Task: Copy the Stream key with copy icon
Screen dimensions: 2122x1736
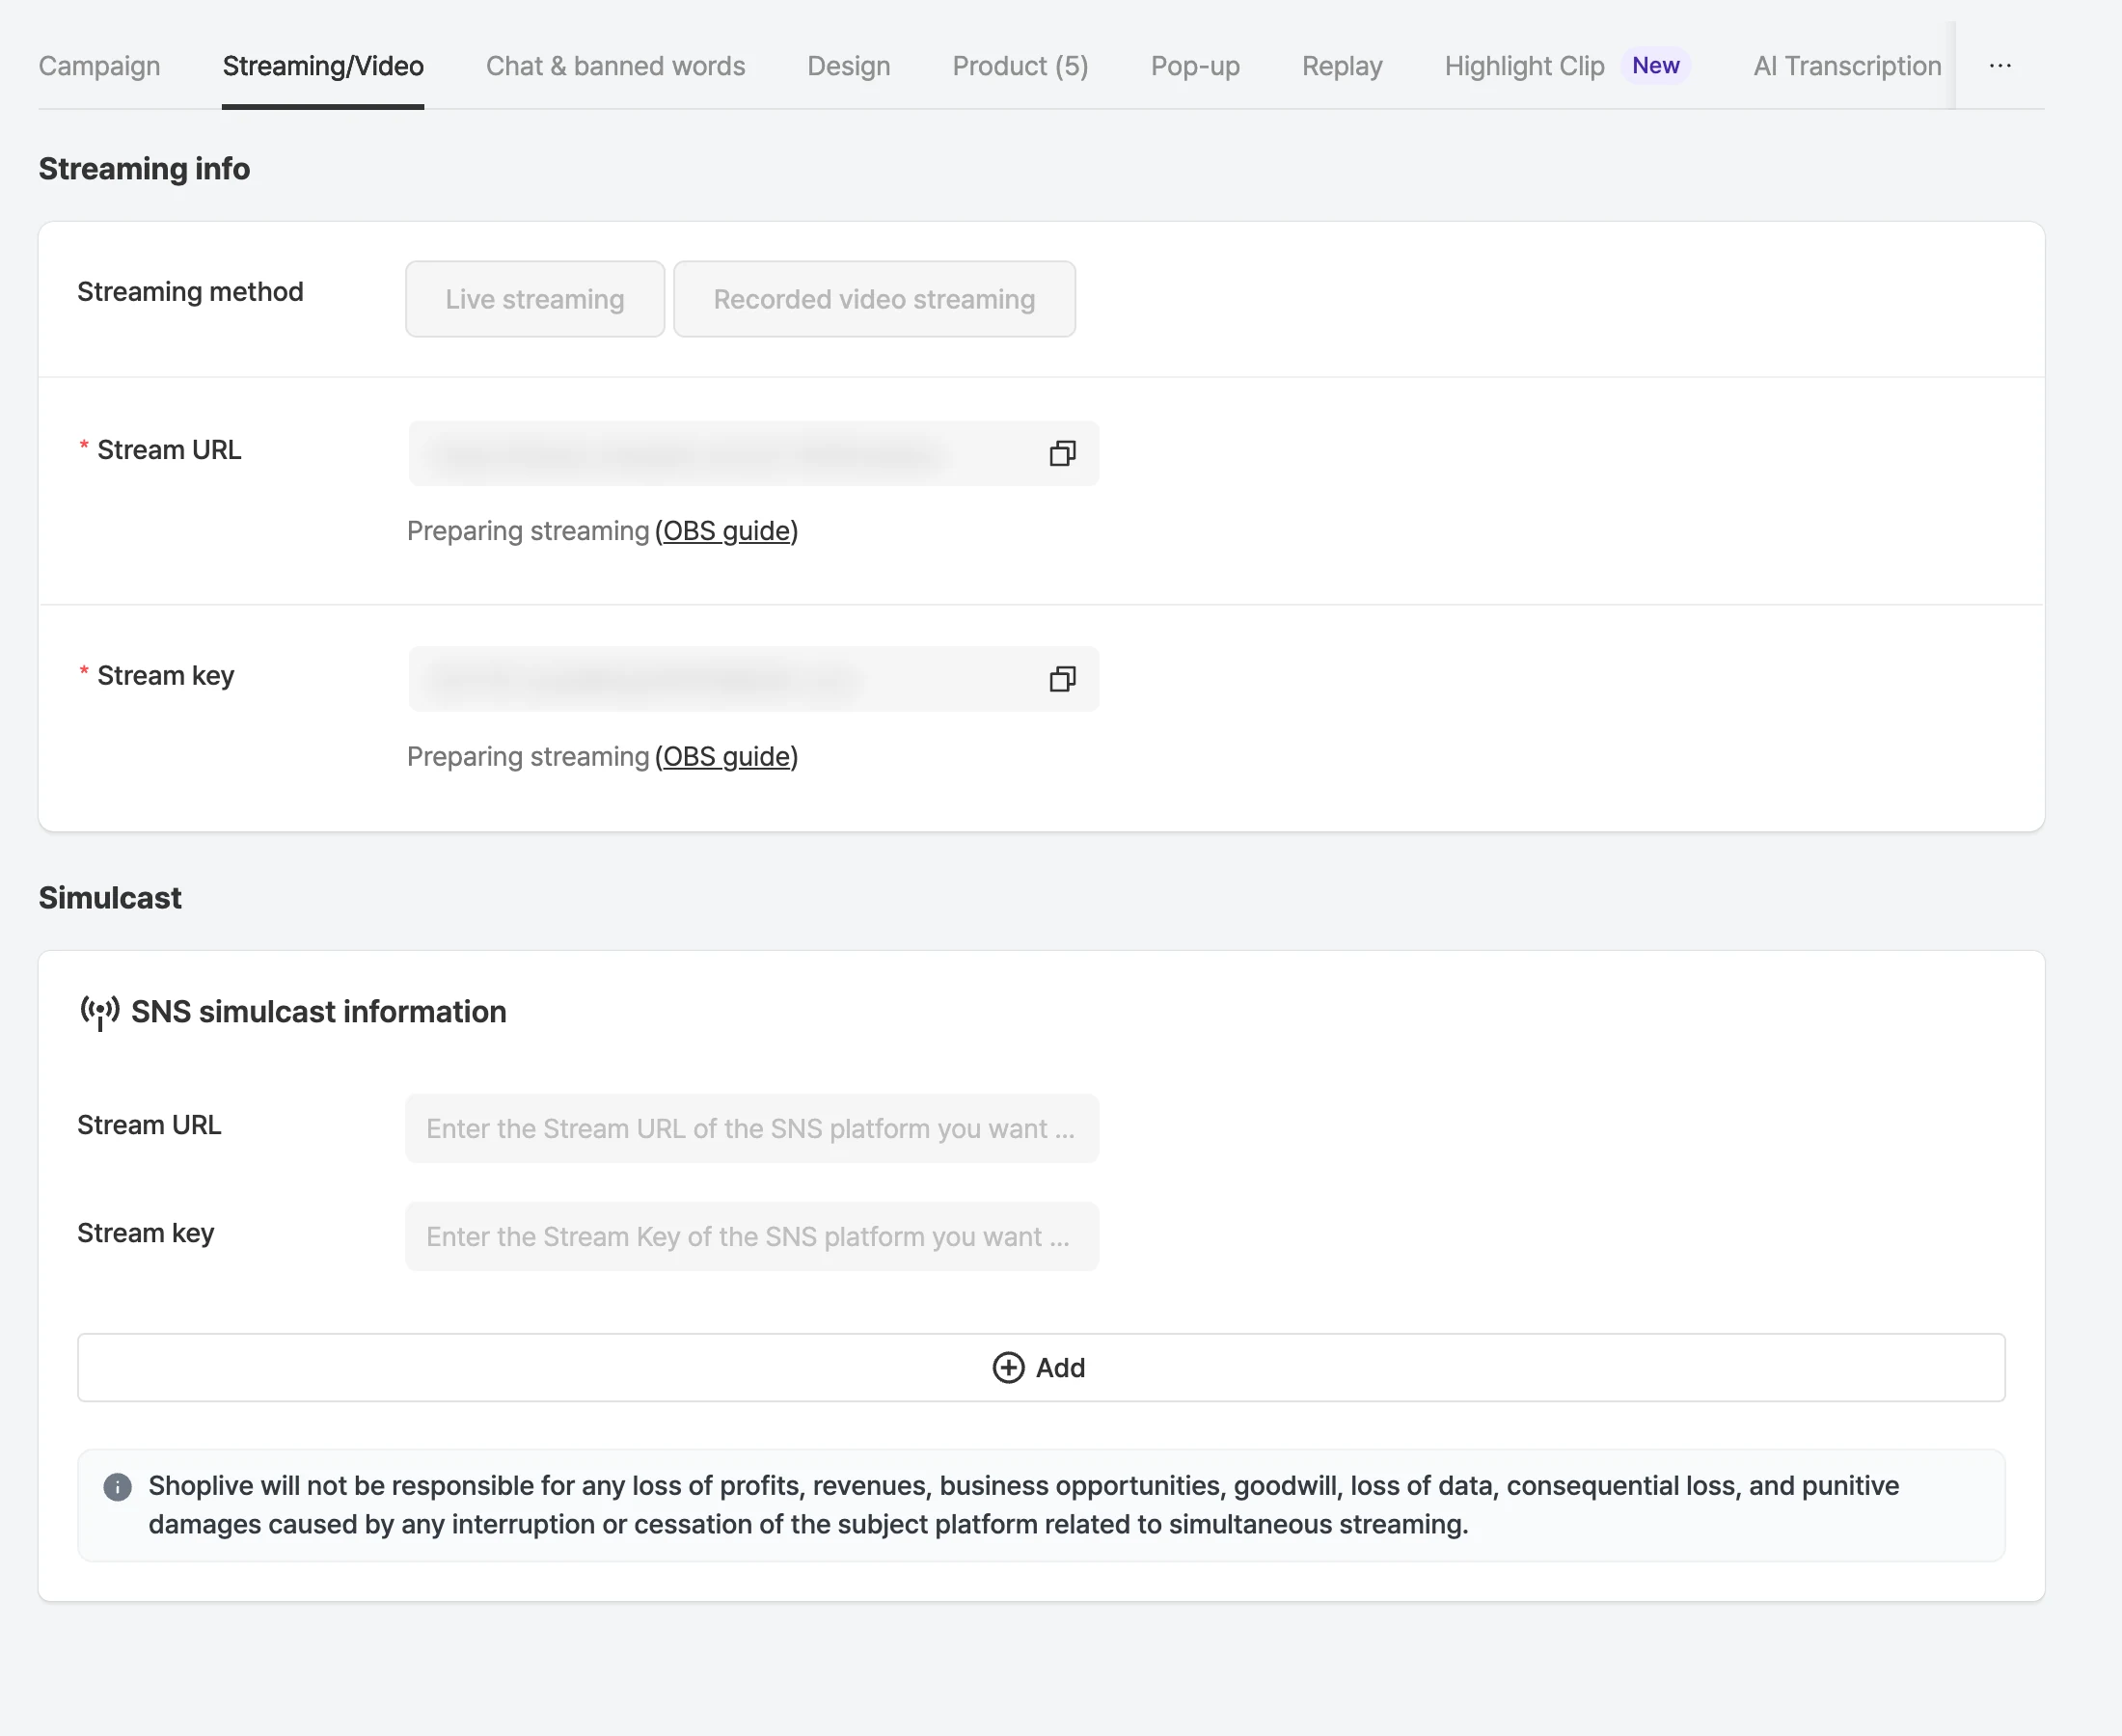Action: pos(1062,679)
